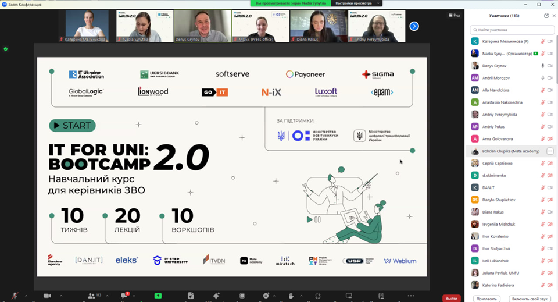Expand arrow next to participants count
Viewport: 558px width, 302px height.
[x=107, y=296]
